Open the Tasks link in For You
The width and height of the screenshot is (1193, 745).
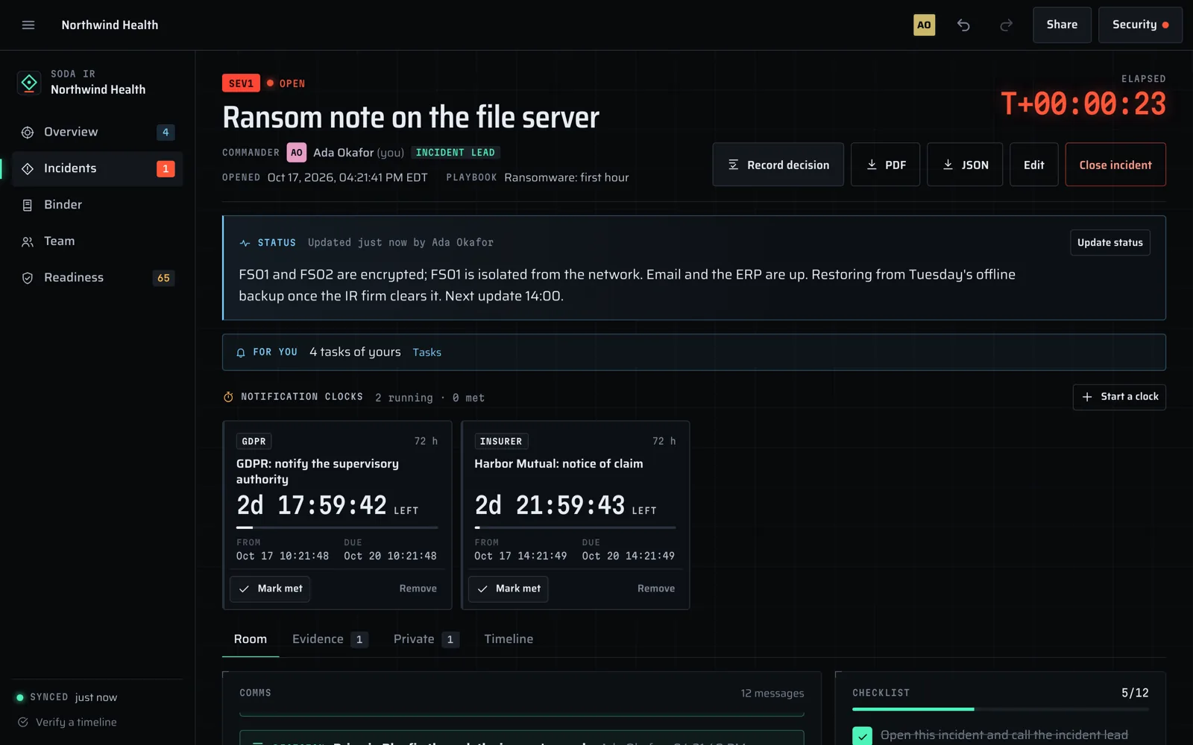point(426,352)
